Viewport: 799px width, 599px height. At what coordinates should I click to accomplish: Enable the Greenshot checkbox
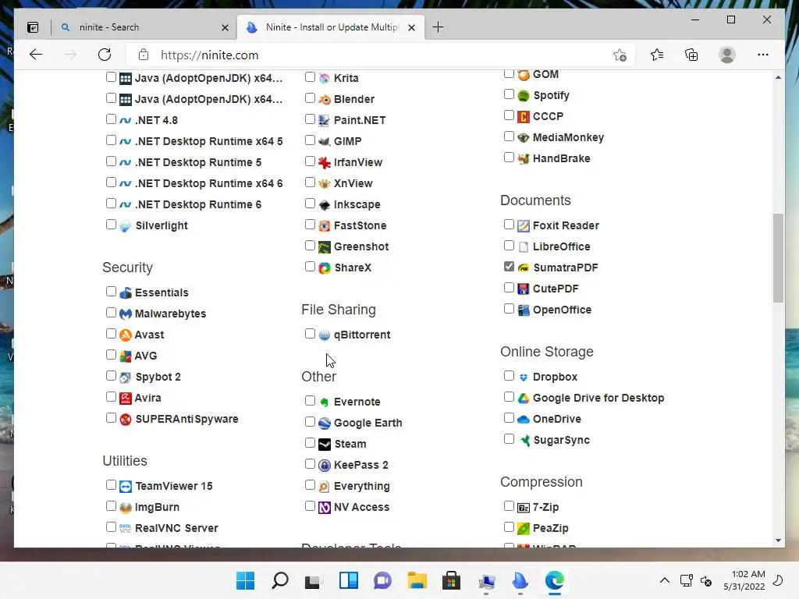310,246
